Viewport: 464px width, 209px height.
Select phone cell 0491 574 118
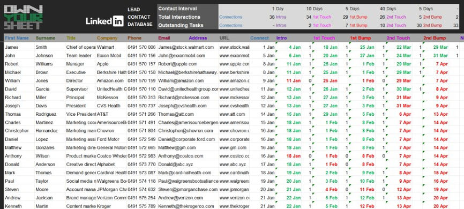click(141, 181)
